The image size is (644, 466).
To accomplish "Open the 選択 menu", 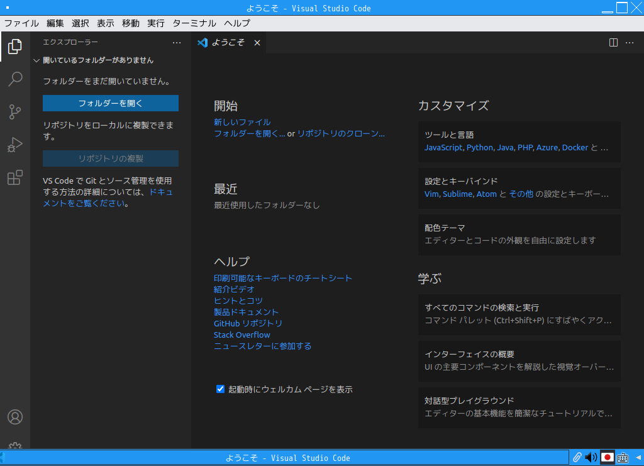I will tap(80, 23).
